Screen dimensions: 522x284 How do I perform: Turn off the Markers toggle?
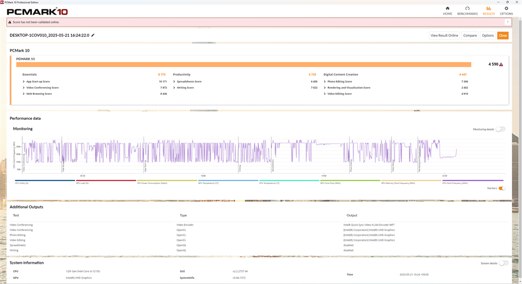point(502,188)
